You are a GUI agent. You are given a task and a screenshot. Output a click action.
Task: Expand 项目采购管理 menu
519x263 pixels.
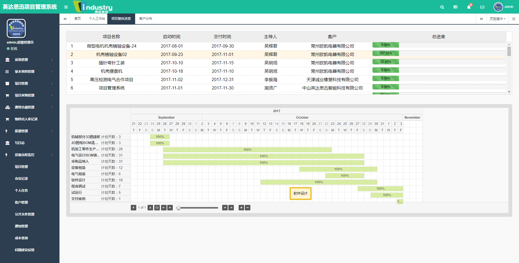click(x=30, y=95)
